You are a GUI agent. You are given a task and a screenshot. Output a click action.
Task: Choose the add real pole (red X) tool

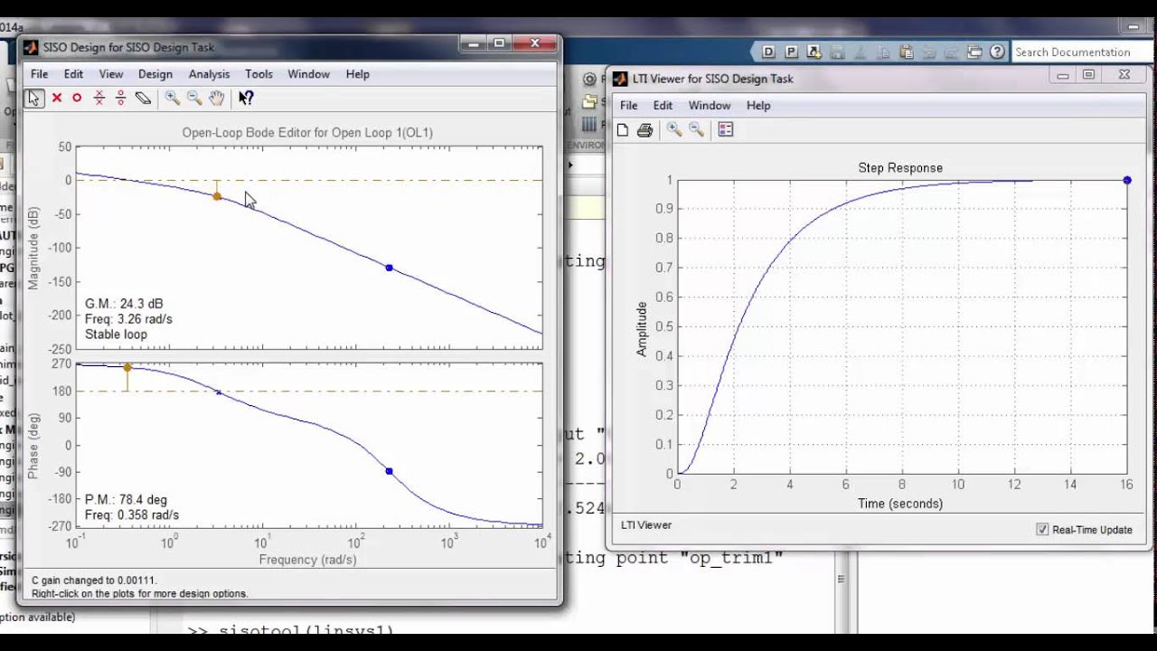click(56, 98)
